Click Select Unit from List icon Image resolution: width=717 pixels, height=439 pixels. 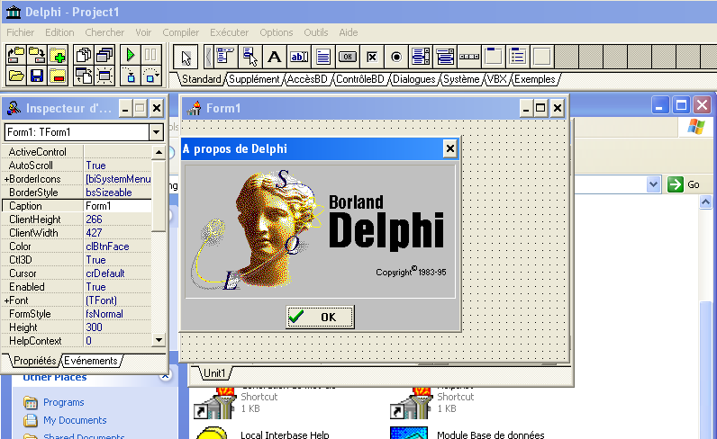(x=83, y=55)
